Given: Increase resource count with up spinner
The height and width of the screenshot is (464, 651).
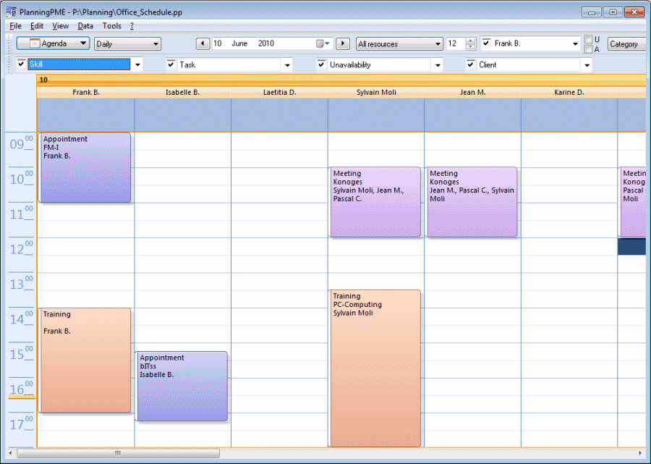Looking at the screenshot, I should coord(470,41).
